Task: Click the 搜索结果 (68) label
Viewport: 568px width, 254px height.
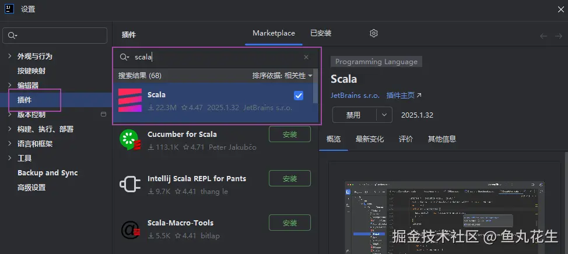Action: (139, 76)
